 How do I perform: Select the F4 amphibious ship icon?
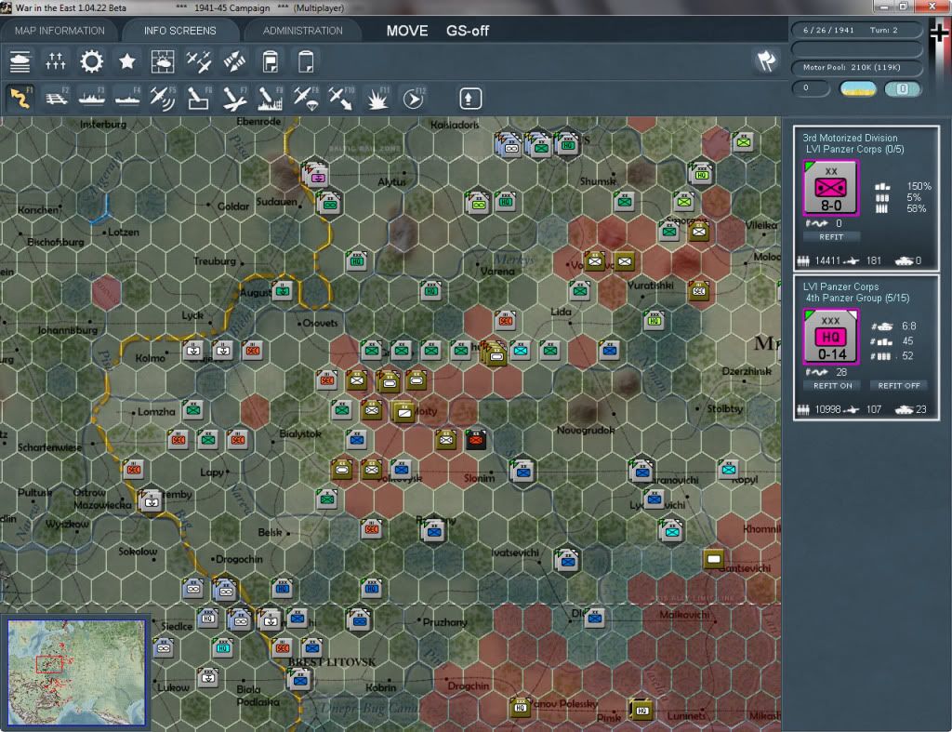(x=127, y=98)
